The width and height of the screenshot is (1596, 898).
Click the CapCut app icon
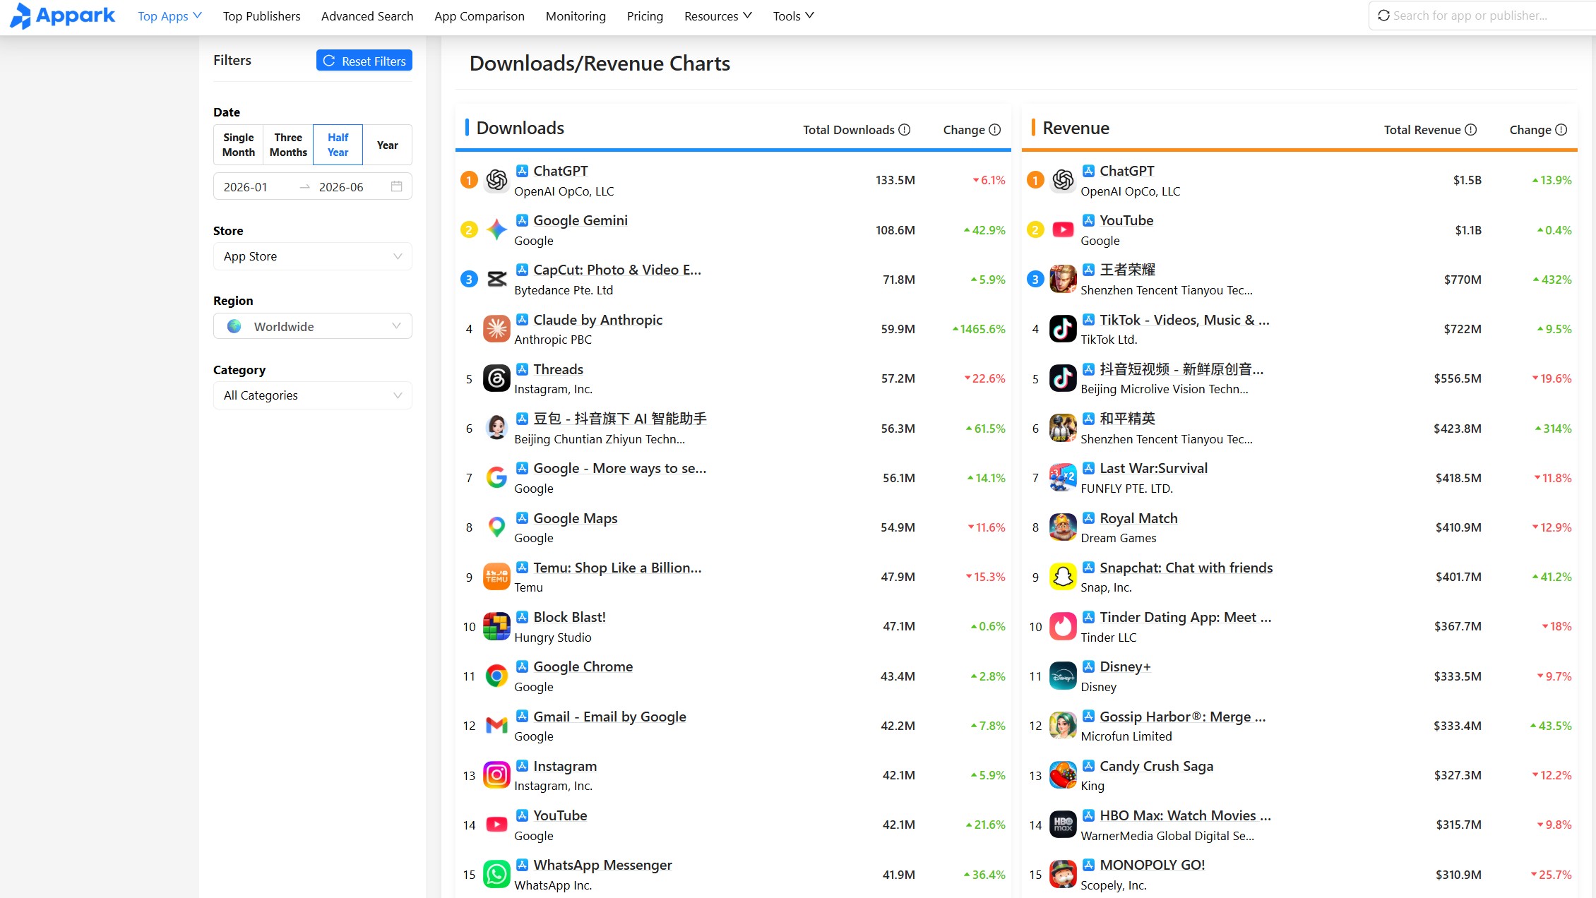click(496, 279)
